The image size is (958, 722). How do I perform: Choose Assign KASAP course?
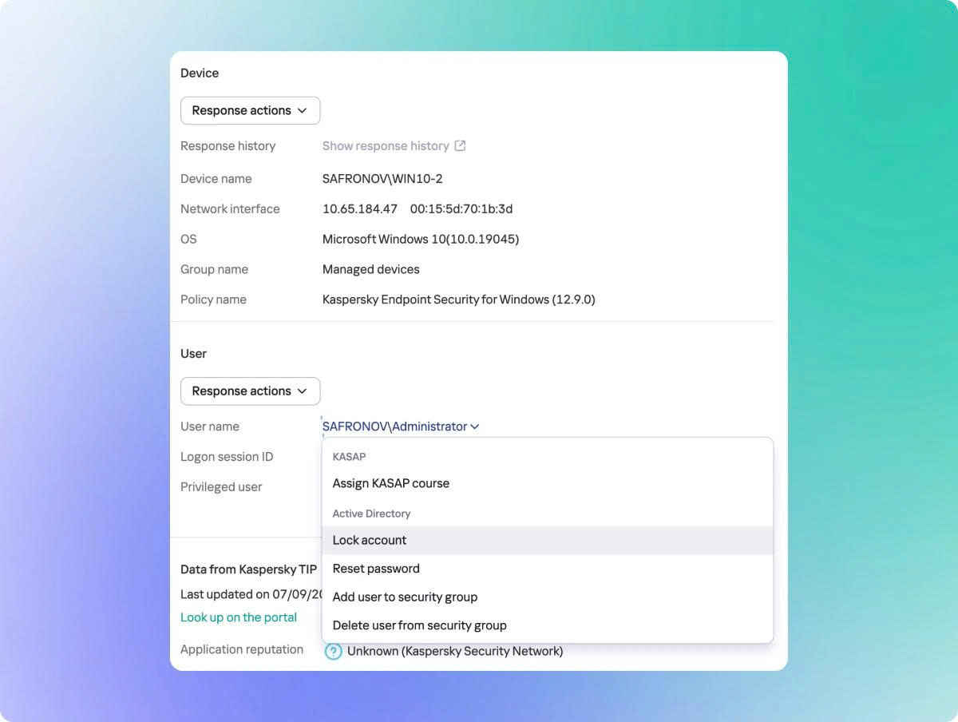(547, 483)
